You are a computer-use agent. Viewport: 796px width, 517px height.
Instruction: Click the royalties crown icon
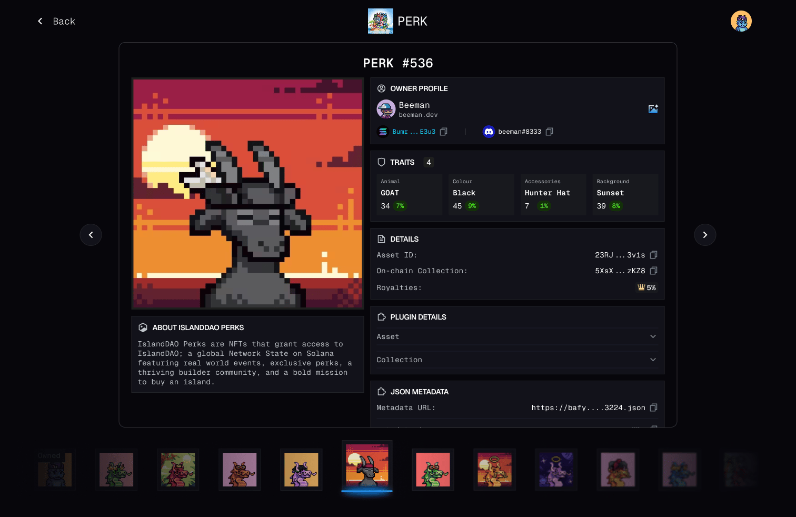pos(641,287)
